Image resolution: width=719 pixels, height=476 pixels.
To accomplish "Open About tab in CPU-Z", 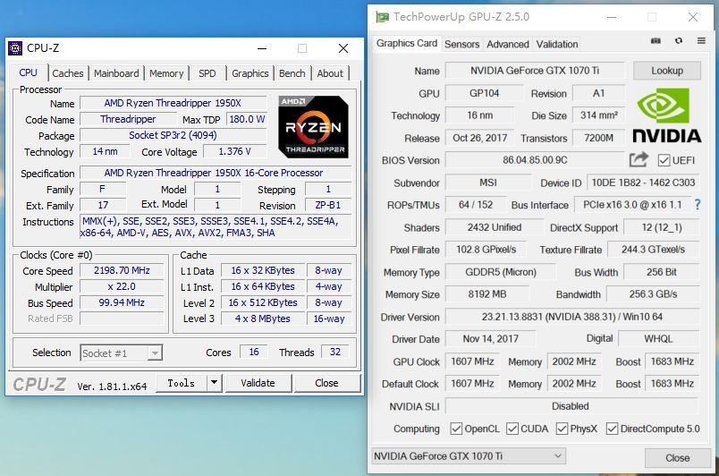I will tap(330, 73).
